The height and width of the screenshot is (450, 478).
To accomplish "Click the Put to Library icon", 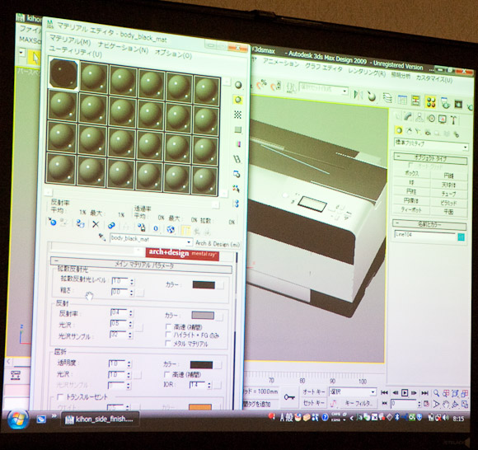I will click(141, 227).
